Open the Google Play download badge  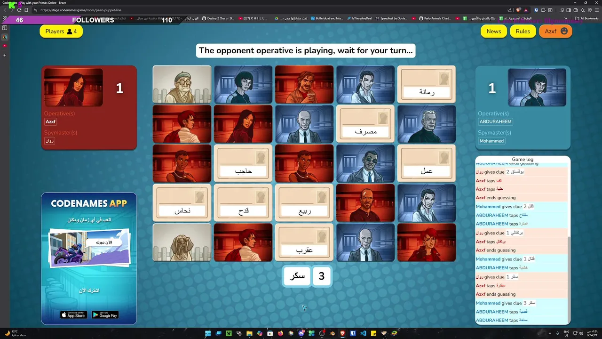click(104, 315)
